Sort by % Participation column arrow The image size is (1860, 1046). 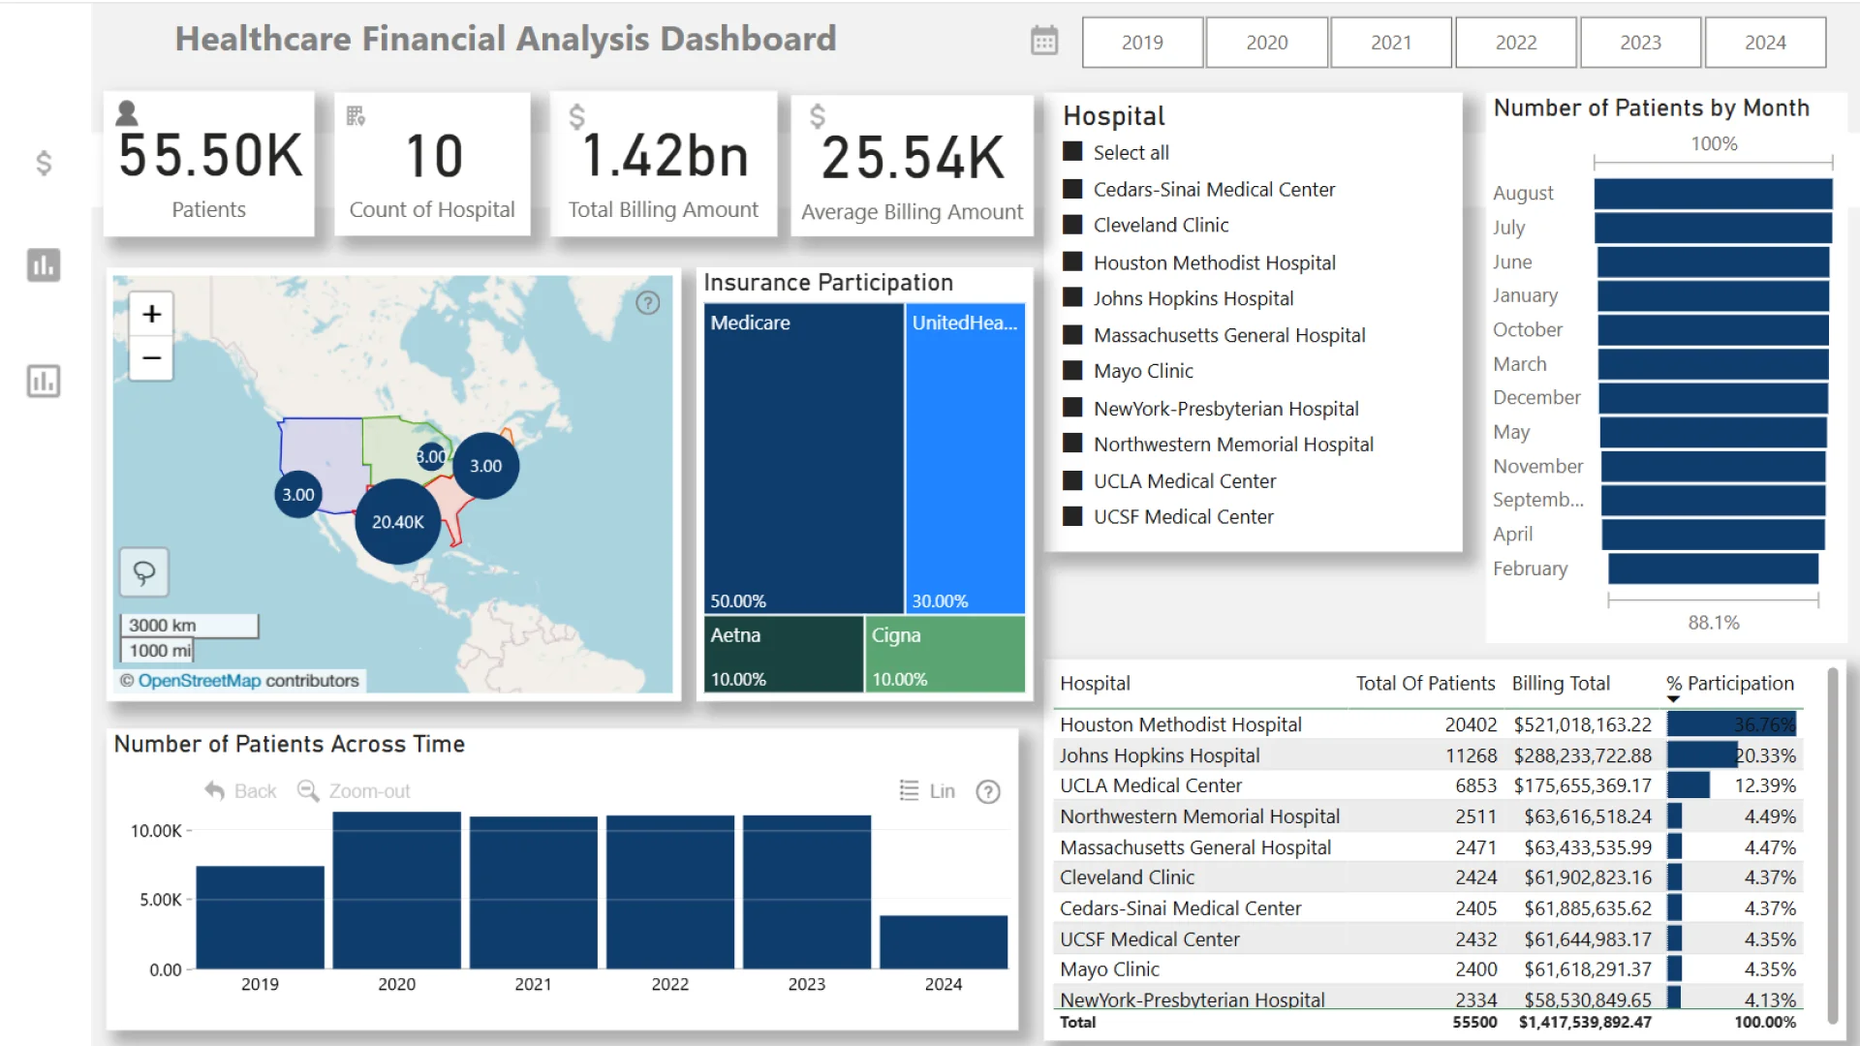coord(1673,698)
